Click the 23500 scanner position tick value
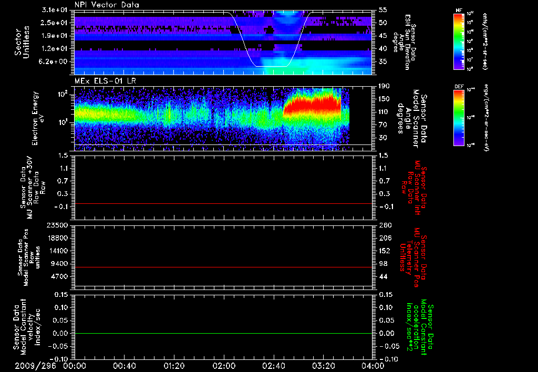The image size is (538, 372). (58, 225)
